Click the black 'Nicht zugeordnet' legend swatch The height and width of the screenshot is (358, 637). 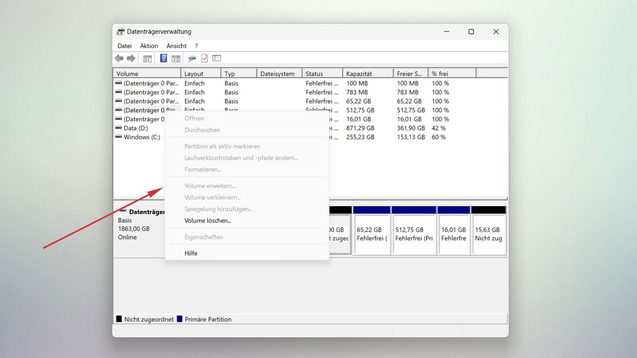click(x=119, y=319)
